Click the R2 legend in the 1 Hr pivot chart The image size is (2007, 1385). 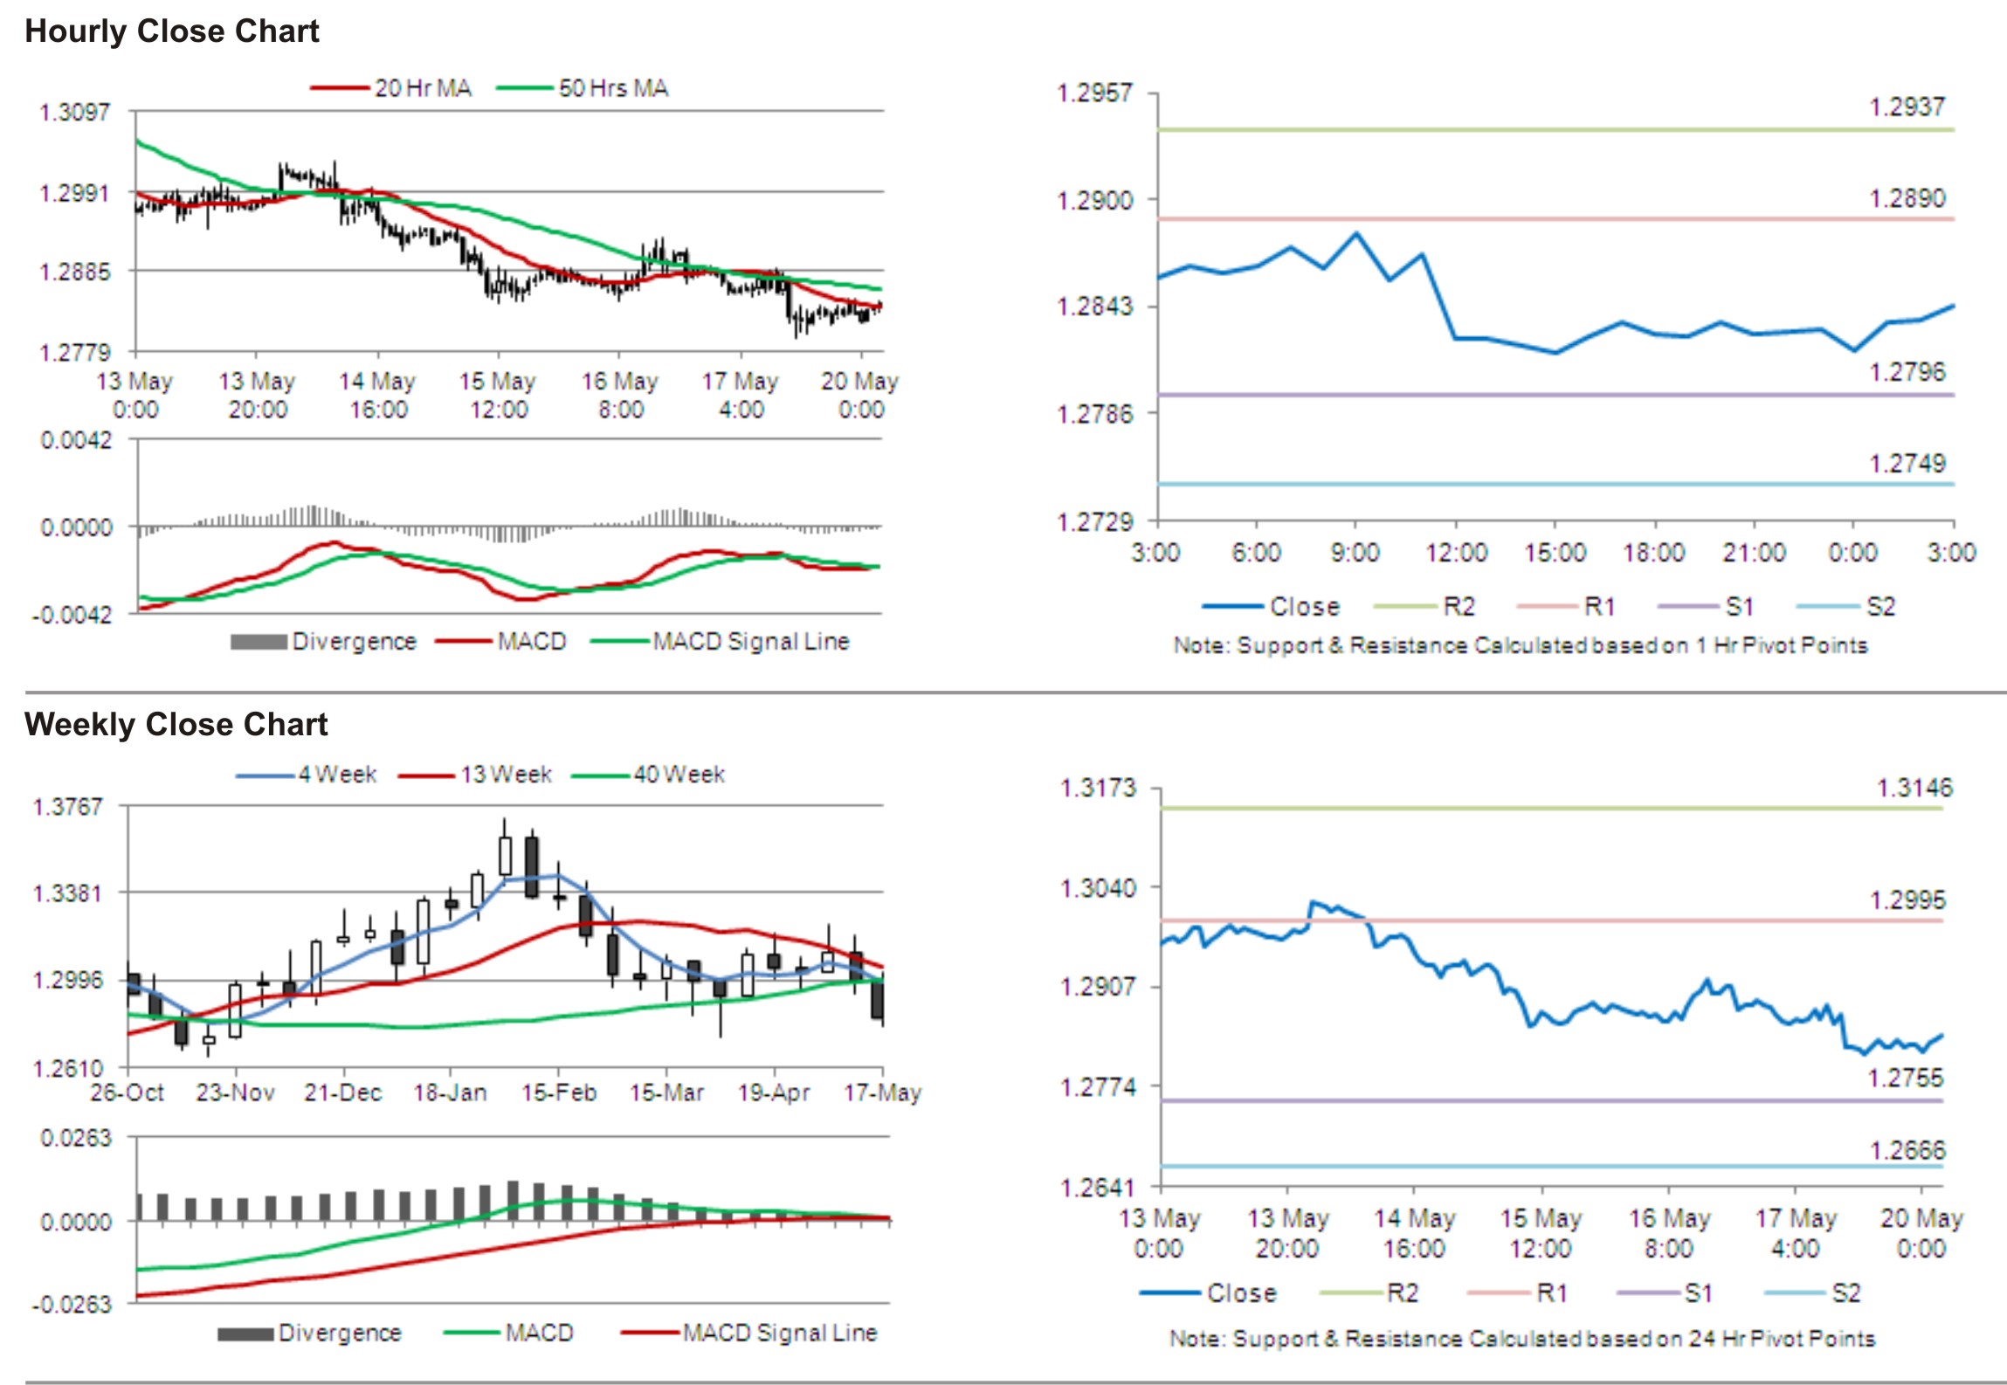pos(1424,606)
